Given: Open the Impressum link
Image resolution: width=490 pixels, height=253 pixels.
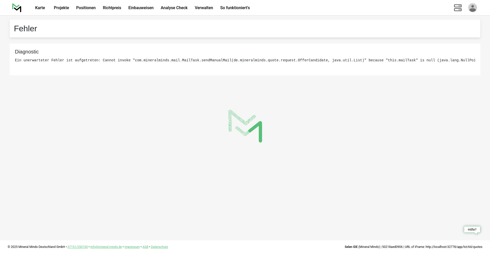Looking at the screenshot, I should 132,247.
